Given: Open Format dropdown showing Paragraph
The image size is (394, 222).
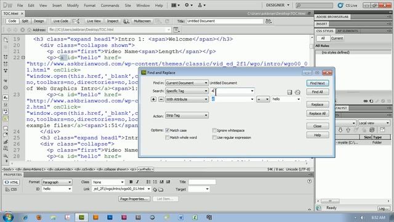Looking at the screenshot, I should tap(57, 182).
